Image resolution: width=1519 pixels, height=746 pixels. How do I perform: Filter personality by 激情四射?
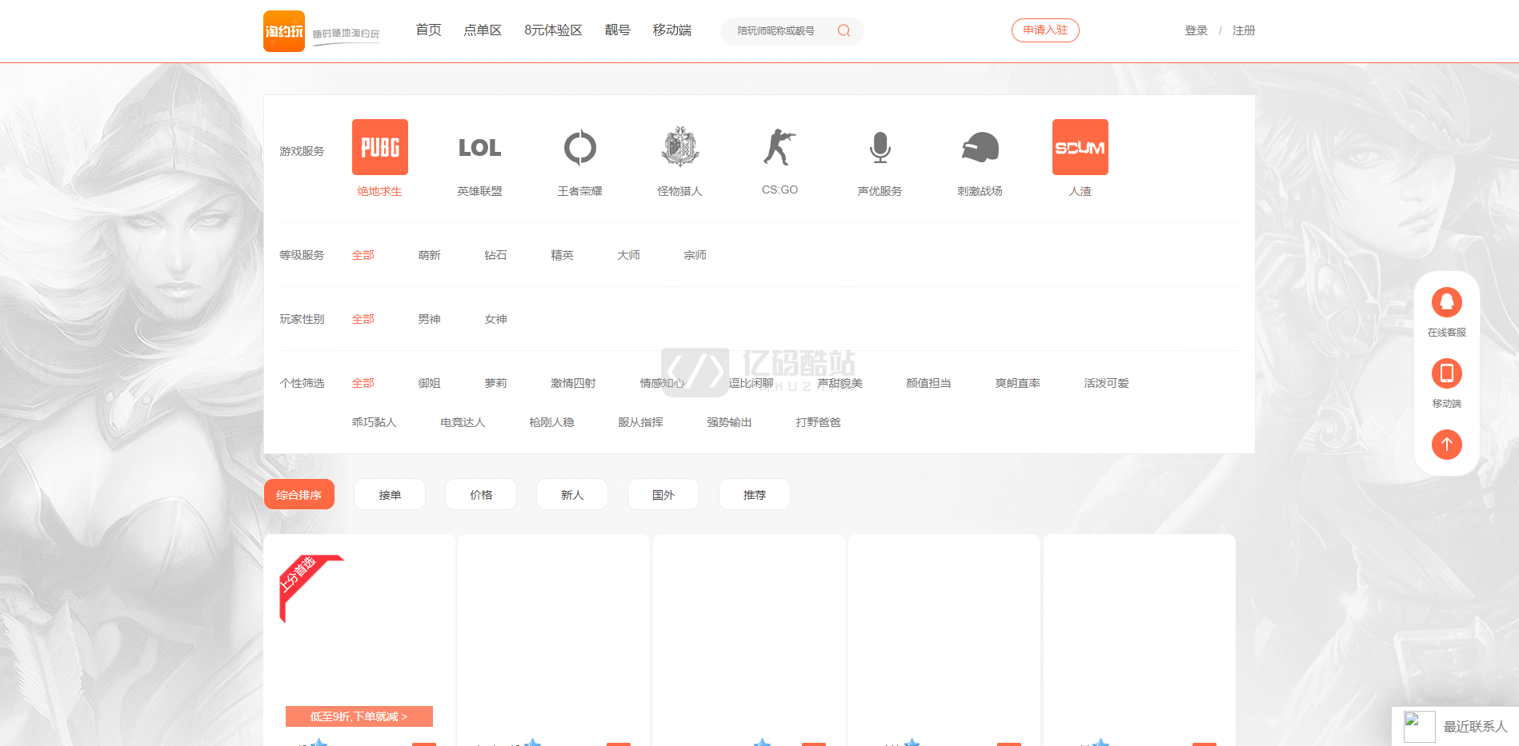click(x=573, y=383)
